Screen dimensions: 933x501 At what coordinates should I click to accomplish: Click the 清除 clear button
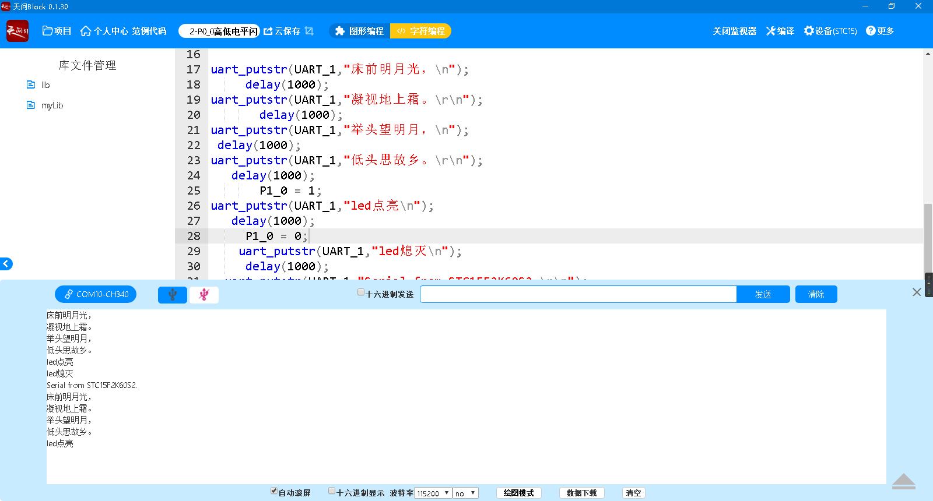(816, 294)
